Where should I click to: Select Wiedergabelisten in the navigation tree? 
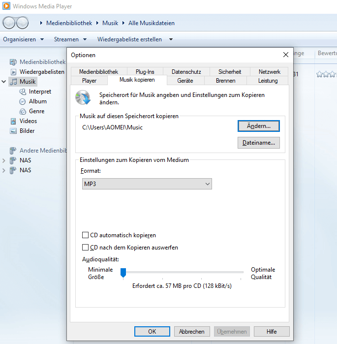pos(42,72)
